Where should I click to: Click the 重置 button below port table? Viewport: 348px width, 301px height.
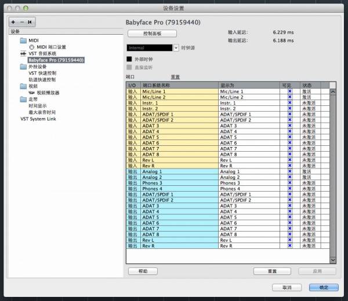pos(272,271)
